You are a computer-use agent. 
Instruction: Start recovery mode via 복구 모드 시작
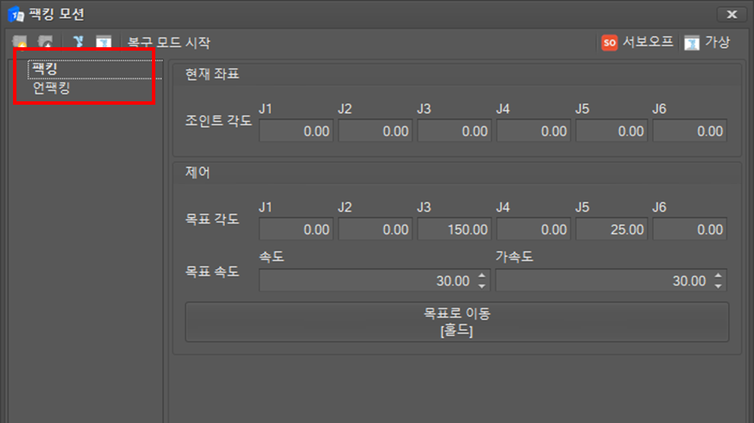(169, 42)
